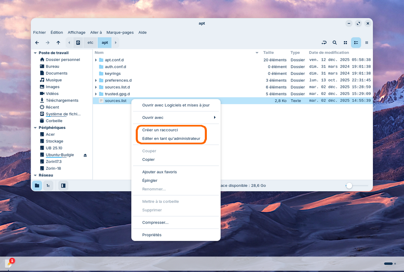
Task: Show the tree view in the sidebar
Action: (x=48, y=186)
